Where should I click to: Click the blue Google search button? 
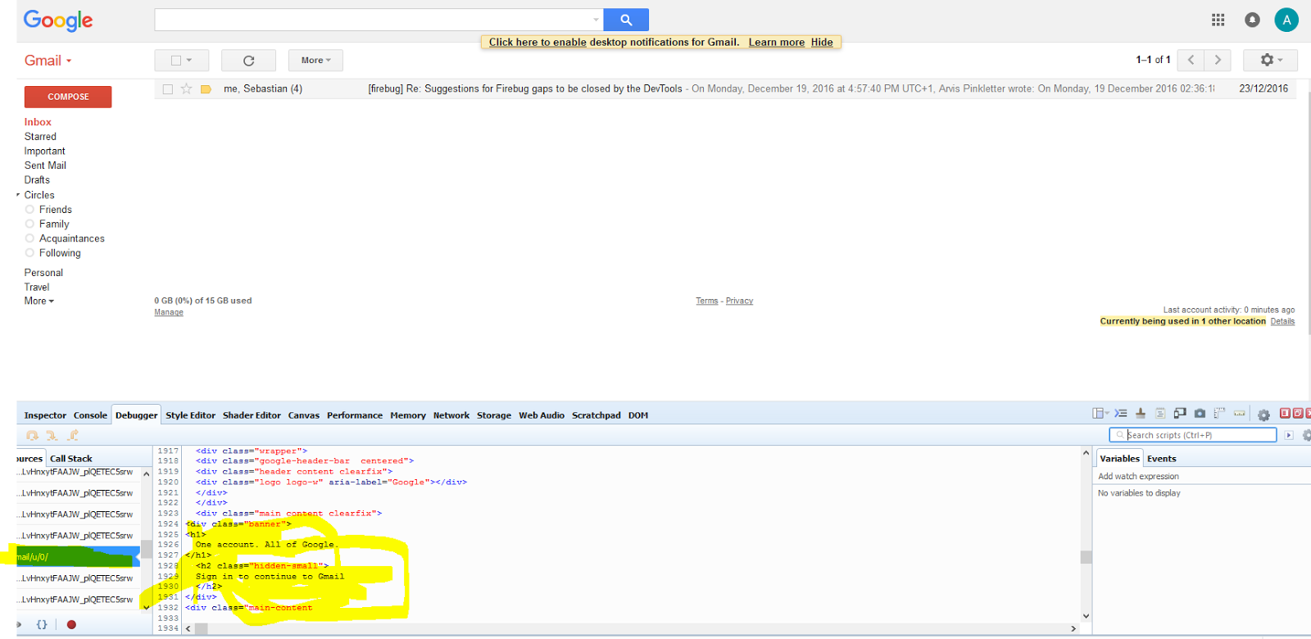626,20
